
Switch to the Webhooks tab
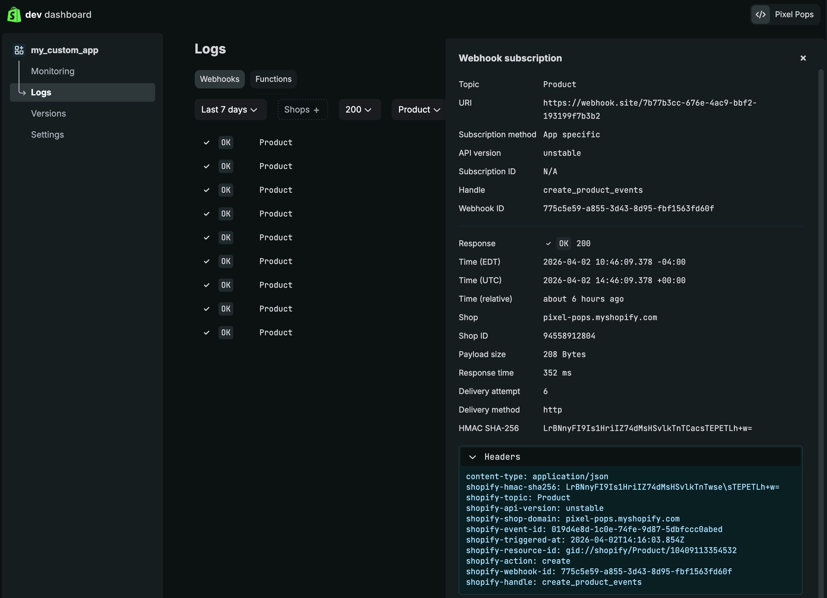(x=219, y=79)
